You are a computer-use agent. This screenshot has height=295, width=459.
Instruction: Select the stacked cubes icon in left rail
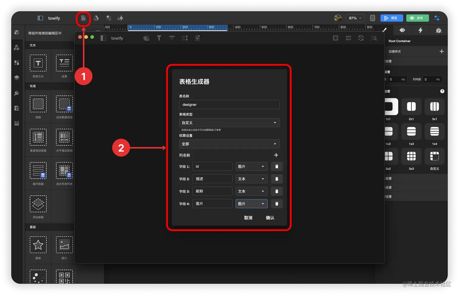click(17, 48)
